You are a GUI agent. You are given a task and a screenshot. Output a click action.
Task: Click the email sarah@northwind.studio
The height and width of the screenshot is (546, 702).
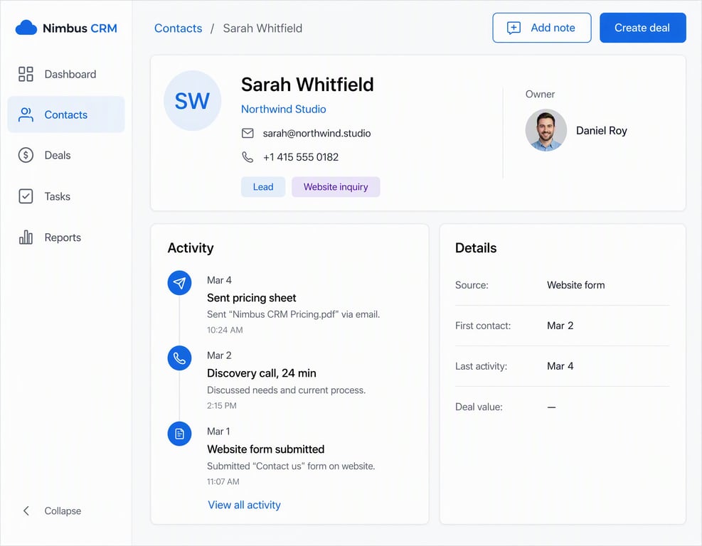pyautogui.click(x=317, y=134)
